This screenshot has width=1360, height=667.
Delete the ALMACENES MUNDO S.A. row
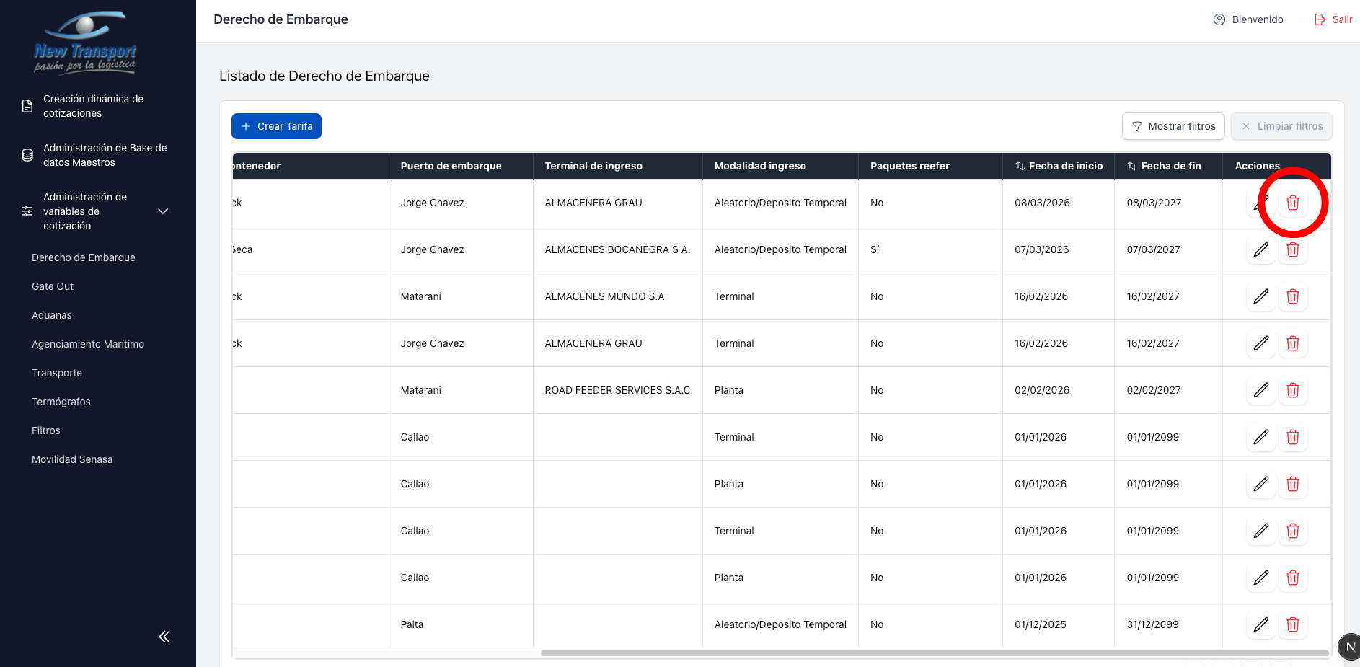tap(1292, 297)
